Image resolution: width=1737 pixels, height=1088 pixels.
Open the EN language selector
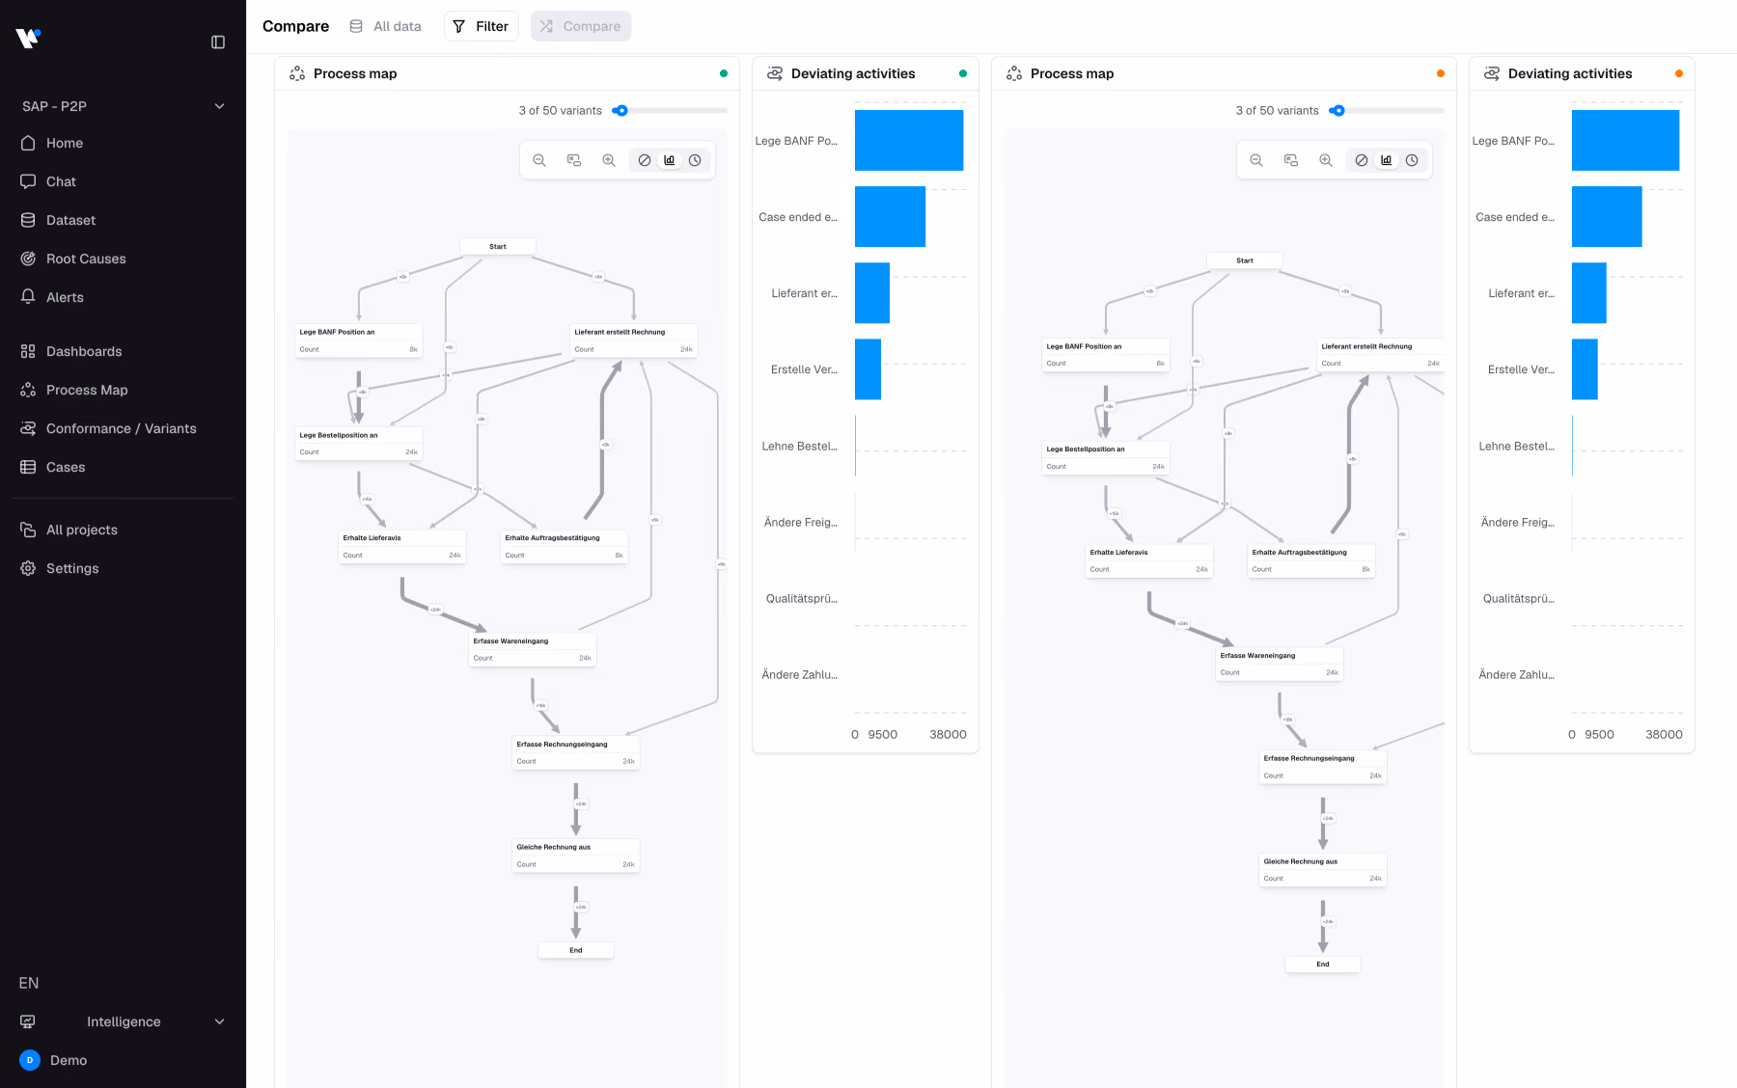click(x=29, y=983)
